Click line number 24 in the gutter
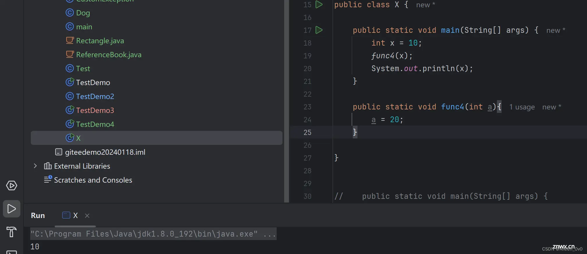The height and width of the screenshot is (254, 587). (x=307, y=120)
